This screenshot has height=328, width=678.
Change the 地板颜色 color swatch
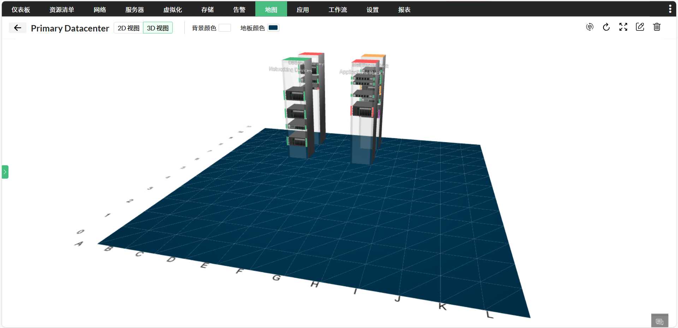click(273, 28)
